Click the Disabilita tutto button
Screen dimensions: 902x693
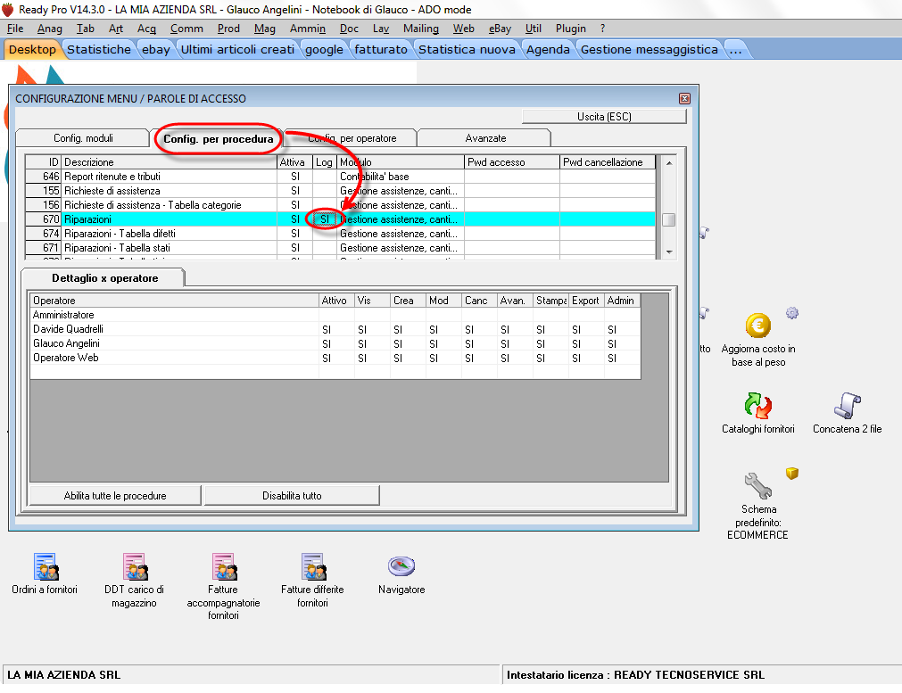click(292, 495)
